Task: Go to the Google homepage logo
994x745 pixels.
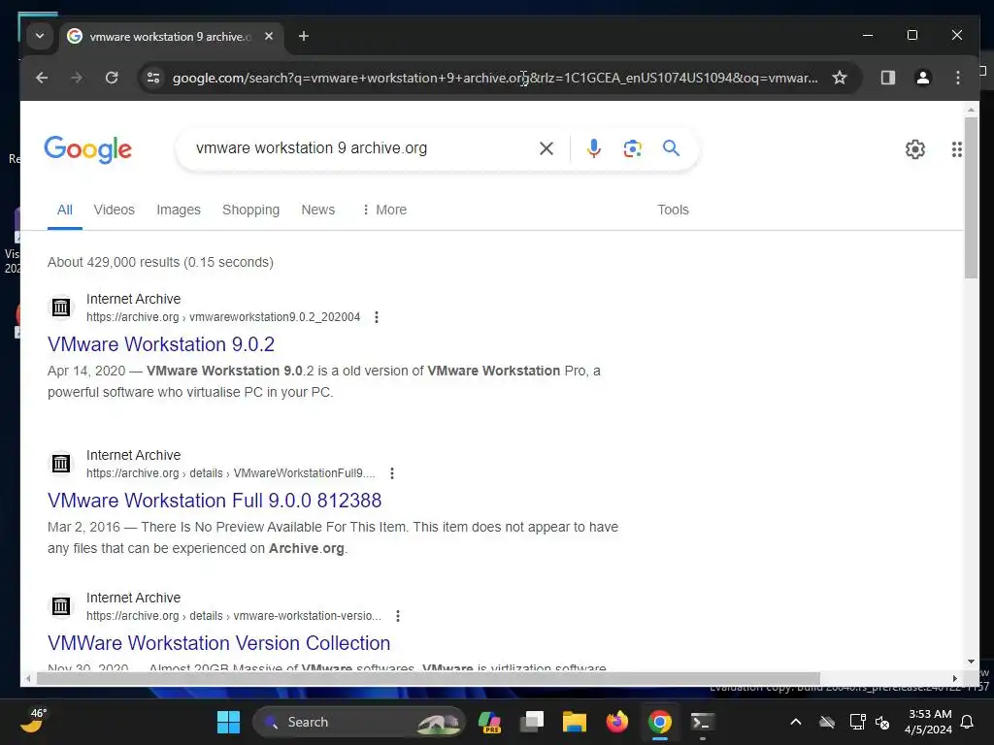Action: pos(88,149)
